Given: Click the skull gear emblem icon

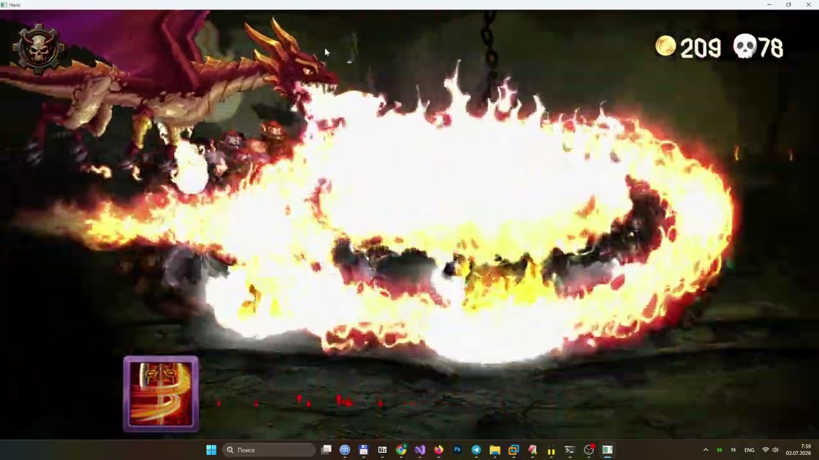Looking at the screenshot, I should (x=39, y=49).
